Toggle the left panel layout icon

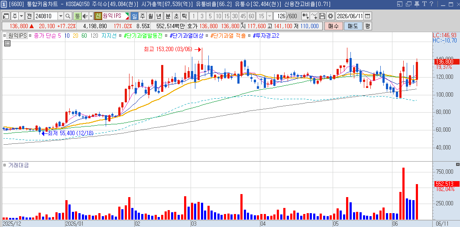tap(6, 16)
